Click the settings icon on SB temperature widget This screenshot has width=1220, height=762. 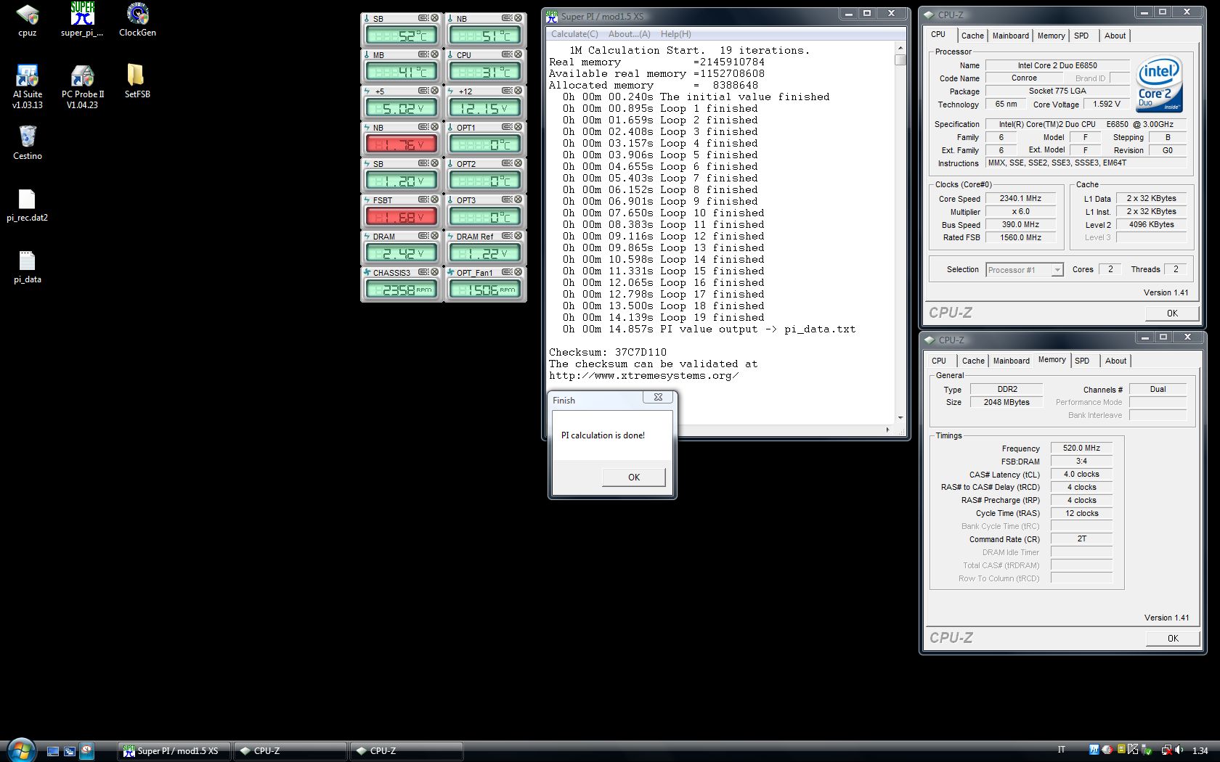(x=423, y=18)
